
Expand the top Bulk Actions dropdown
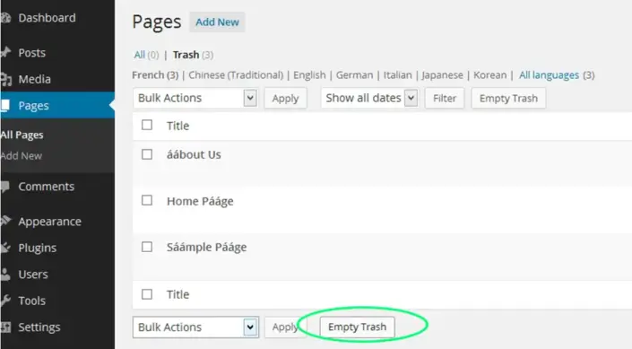pyautogui.click(x=195, y=98)
